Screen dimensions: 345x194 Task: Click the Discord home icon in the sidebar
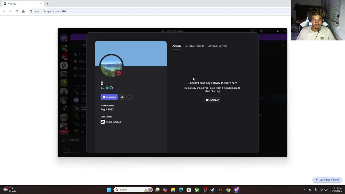(x=64, y=38)
